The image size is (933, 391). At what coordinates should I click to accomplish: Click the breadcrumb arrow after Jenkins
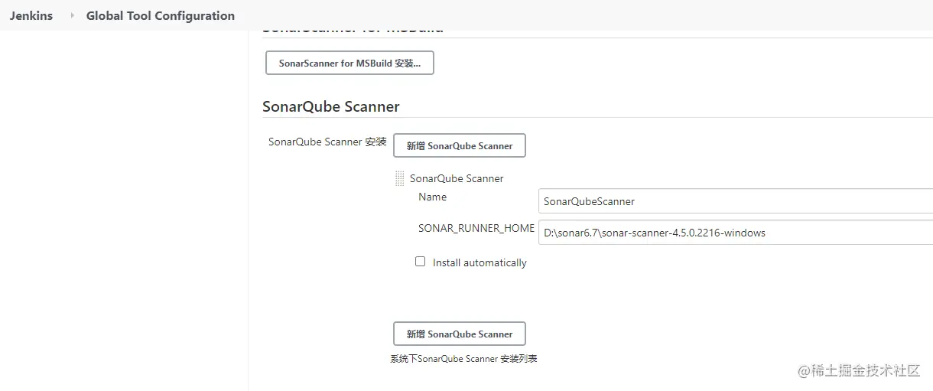73,15
